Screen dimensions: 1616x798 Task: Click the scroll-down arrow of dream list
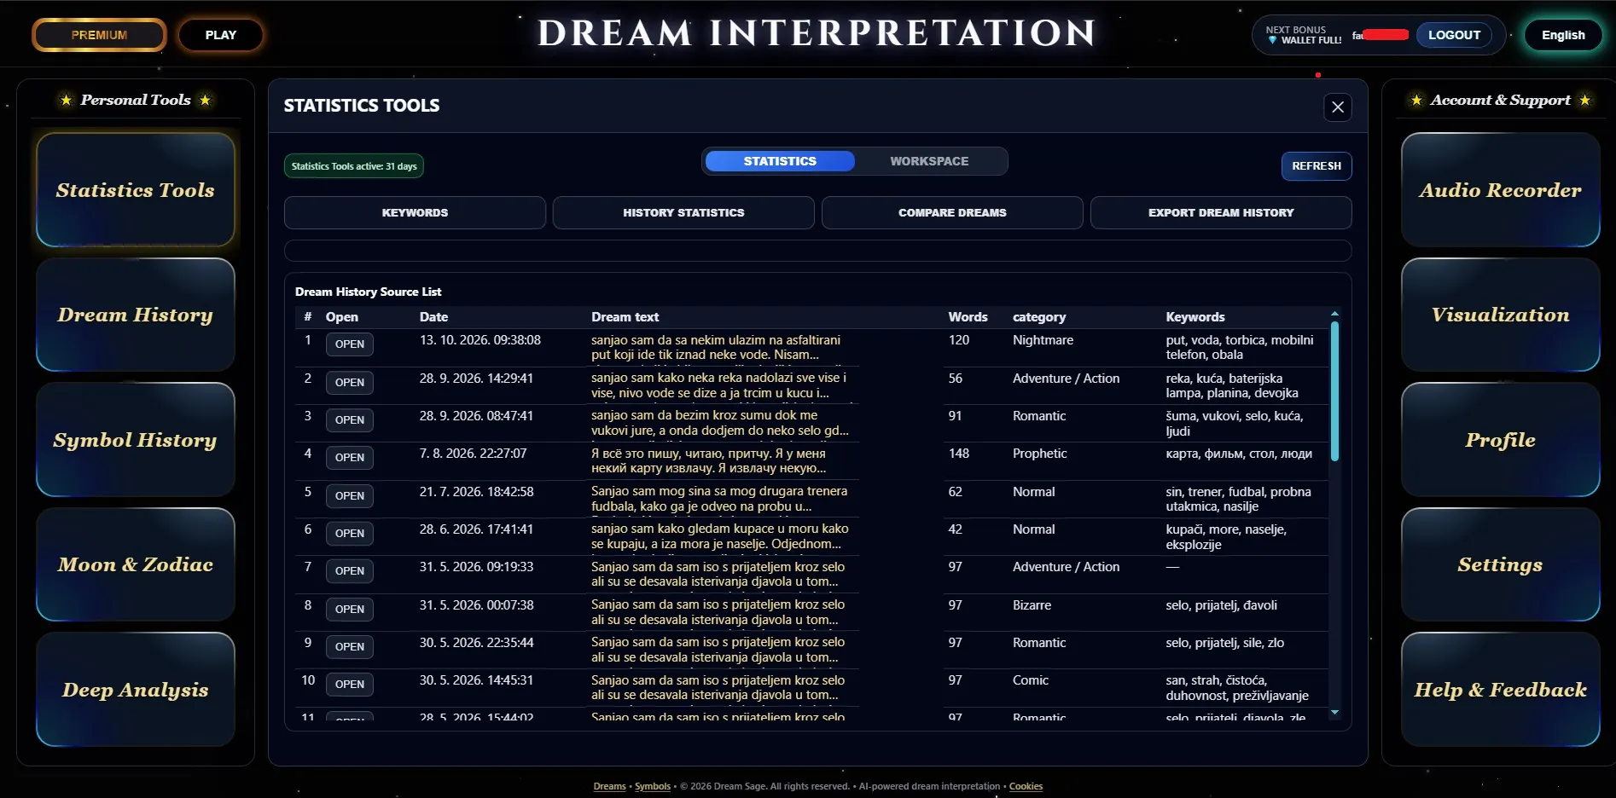(1334, 713)
